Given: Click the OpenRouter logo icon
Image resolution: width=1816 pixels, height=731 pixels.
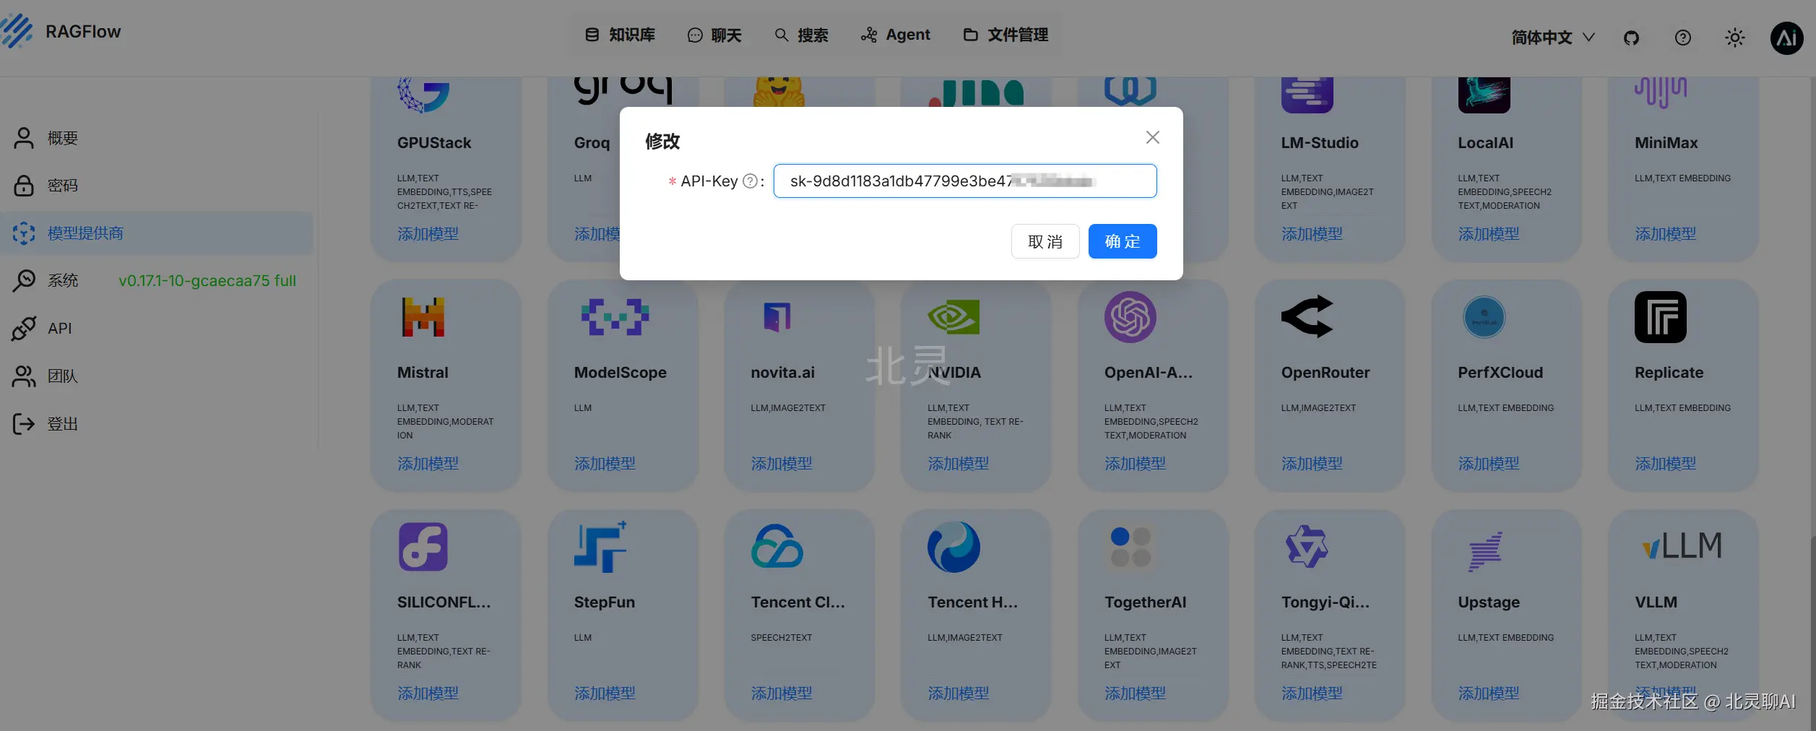Looking at the screenshot, I should coord(1307,316).
